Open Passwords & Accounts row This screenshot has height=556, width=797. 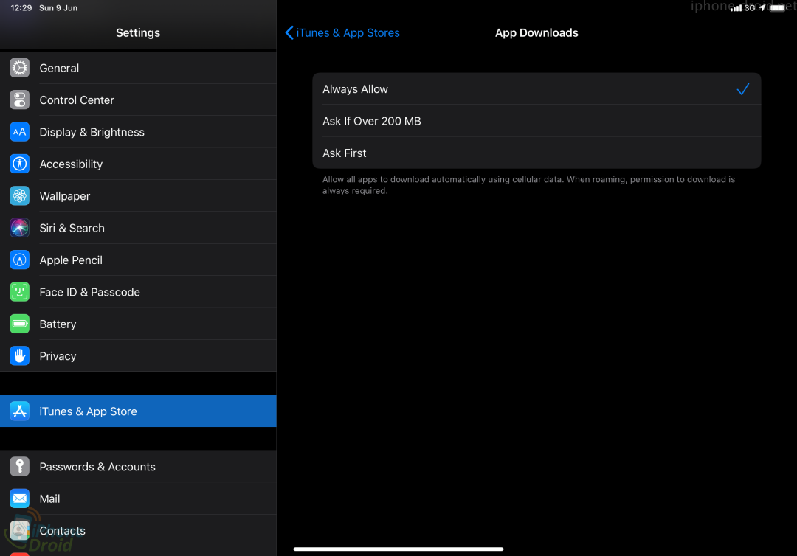pyautogui.click(x=138, y=467)
